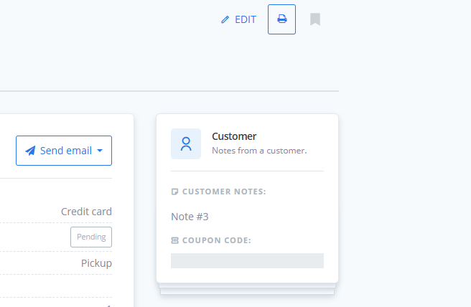Click the EDIT link
Viewport: 471px width, 307px height.
pos(238,19)
